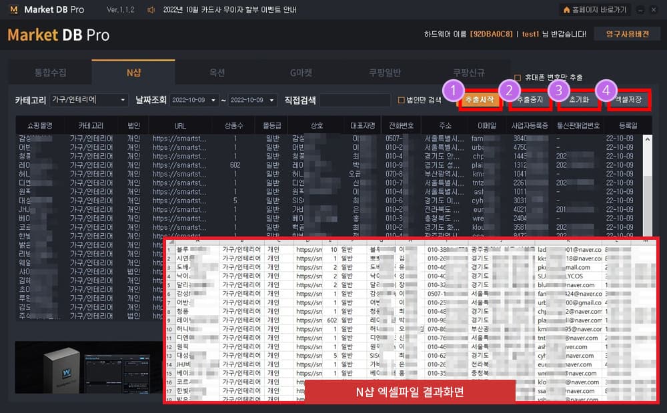Click the 이메일 column header
This screenshot has height=413, width=667.
tap(487, 126)
